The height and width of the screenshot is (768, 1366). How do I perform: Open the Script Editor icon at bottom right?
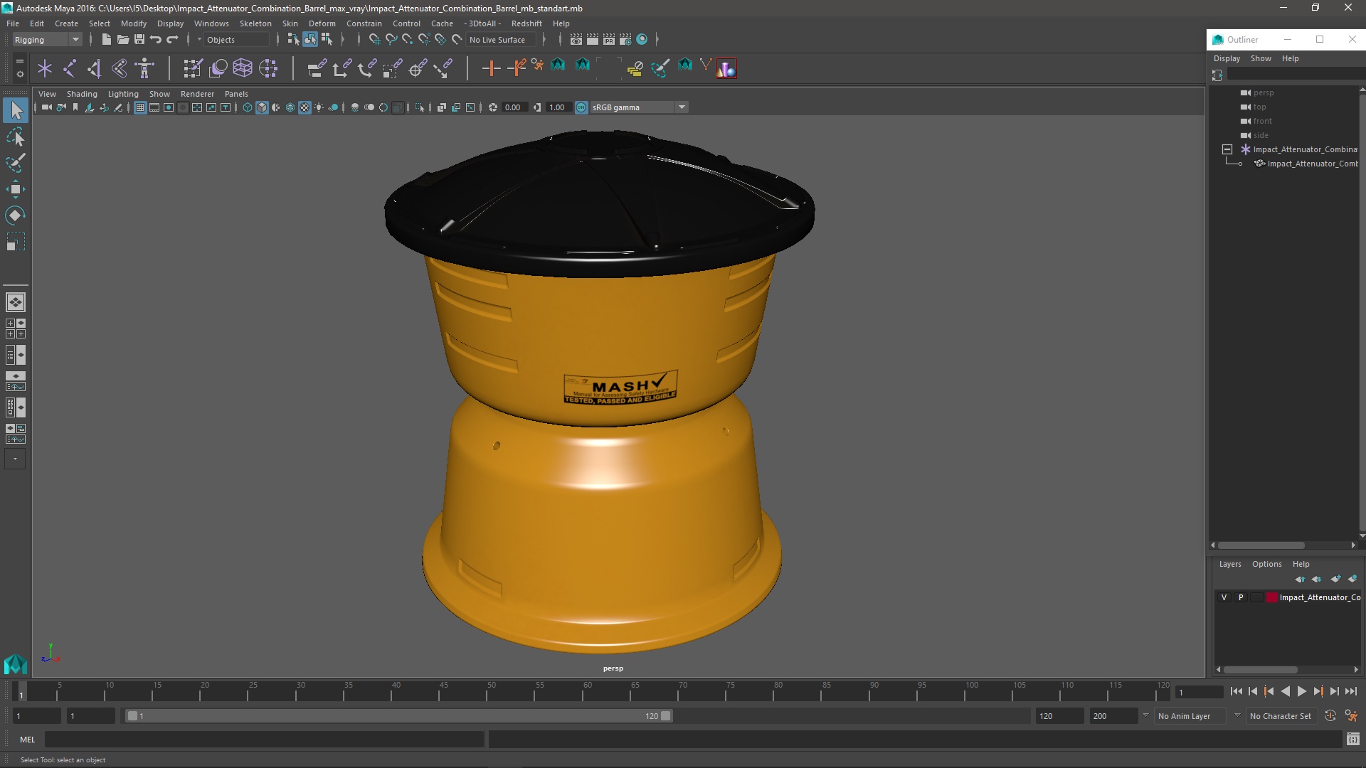pyautogui.click(x=1352, y=740)
